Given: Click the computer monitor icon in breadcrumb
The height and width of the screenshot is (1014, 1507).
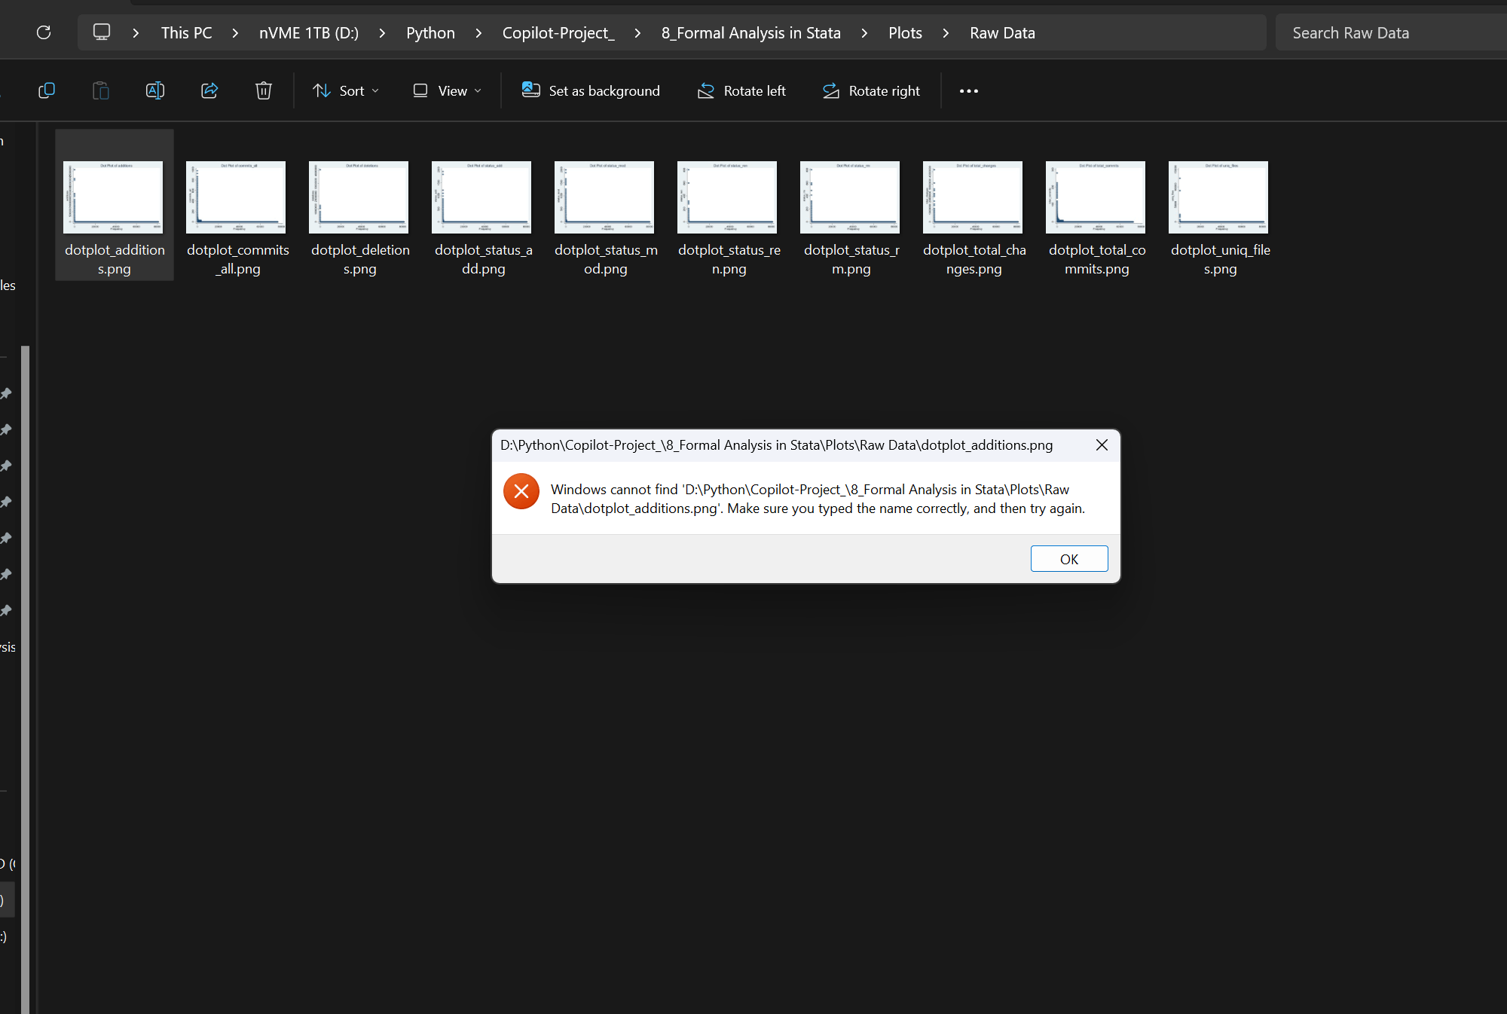Looking at the screenshot, I should pyautogui.click(x=102, y=32).
